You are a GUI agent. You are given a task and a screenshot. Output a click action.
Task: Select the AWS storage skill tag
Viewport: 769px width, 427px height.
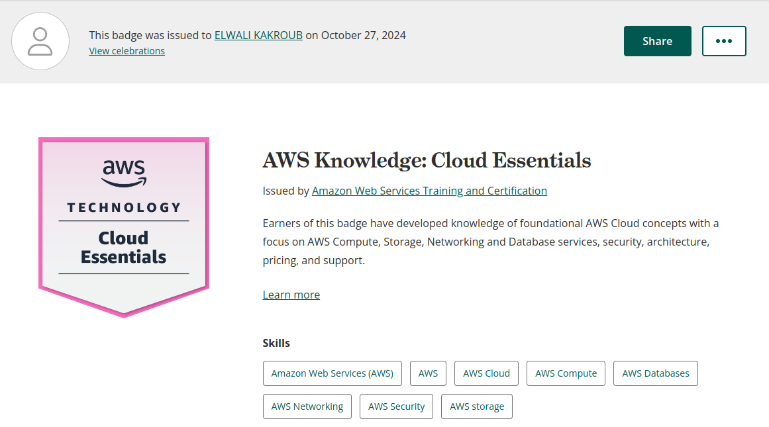tap(477, 406)
